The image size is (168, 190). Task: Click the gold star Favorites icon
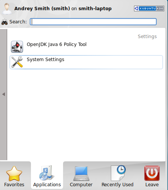pos(14,173)
